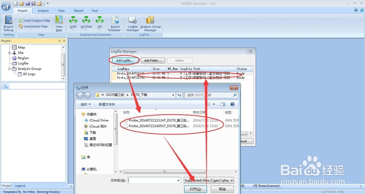Click the Forward navigation button in Open dialog
Screen dimensions: 365x194
pos(87,95)
